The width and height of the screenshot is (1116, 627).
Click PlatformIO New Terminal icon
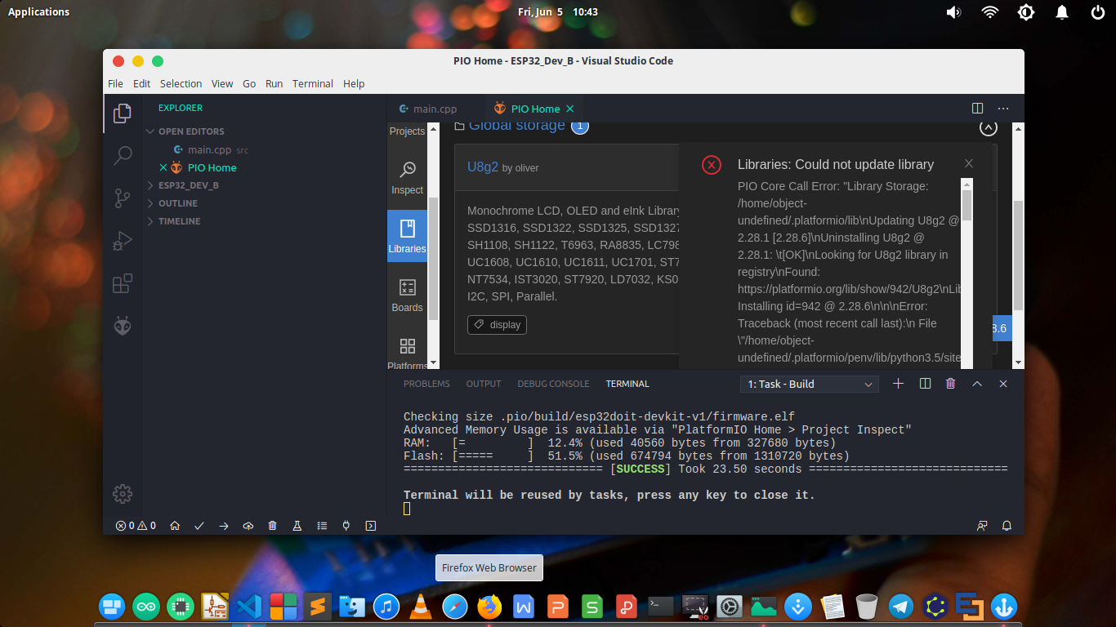click(x=371, y=526)
